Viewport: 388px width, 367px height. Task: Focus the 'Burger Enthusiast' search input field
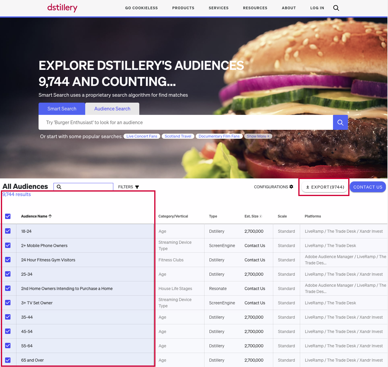click(x=185, y=123)
